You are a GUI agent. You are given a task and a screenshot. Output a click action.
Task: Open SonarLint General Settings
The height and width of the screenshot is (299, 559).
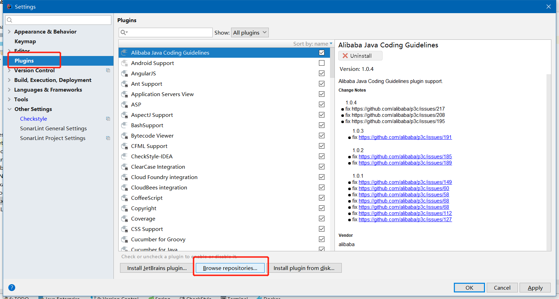[x=53, y=128]
